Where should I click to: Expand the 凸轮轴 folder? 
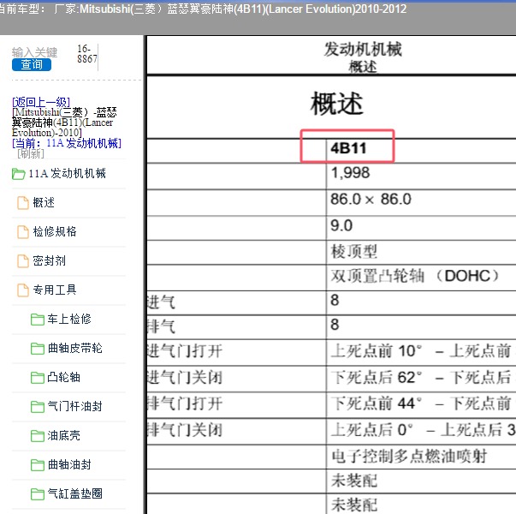pos(63,377)
